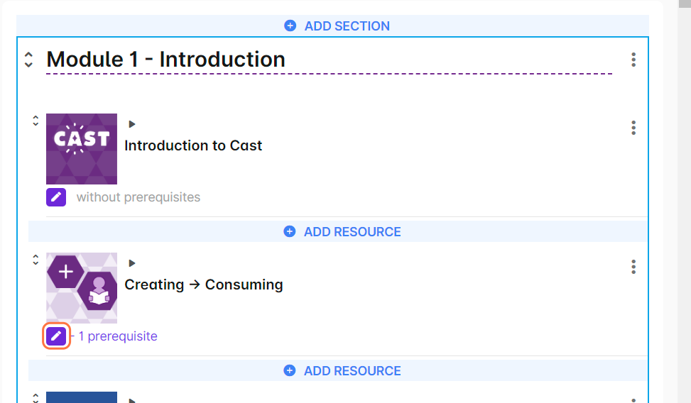Expand Introduction to Cast disclosure triangle
The height and width of the screenshot is (403, 691).
coord(131,124)
